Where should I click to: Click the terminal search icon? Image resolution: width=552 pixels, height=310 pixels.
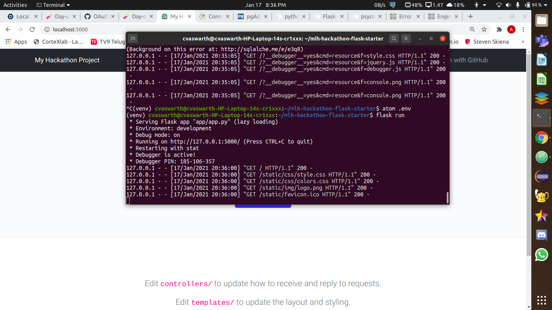(394, 38)
